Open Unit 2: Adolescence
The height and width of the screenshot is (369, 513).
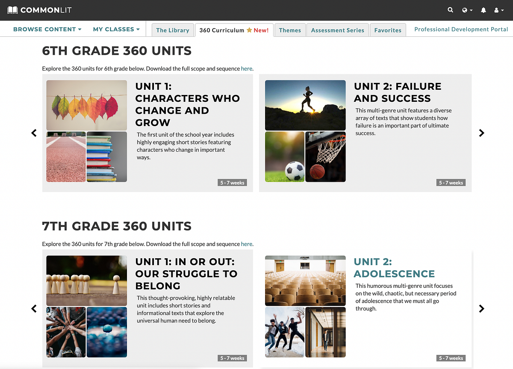tap(394, 268)
